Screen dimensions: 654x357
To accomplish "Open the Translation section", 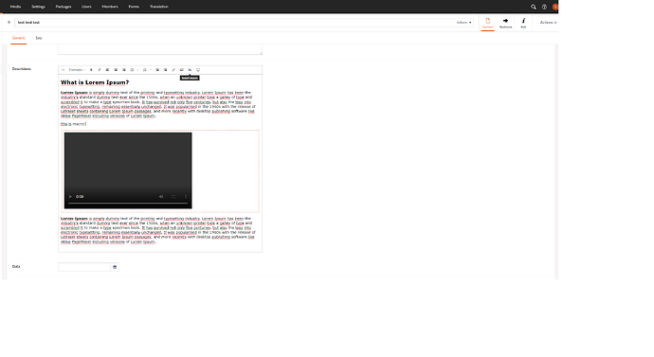I will 159,7.
